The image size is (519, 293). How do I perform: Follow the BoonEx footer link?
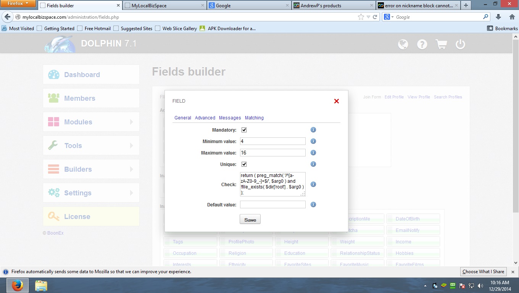[55, 233]
